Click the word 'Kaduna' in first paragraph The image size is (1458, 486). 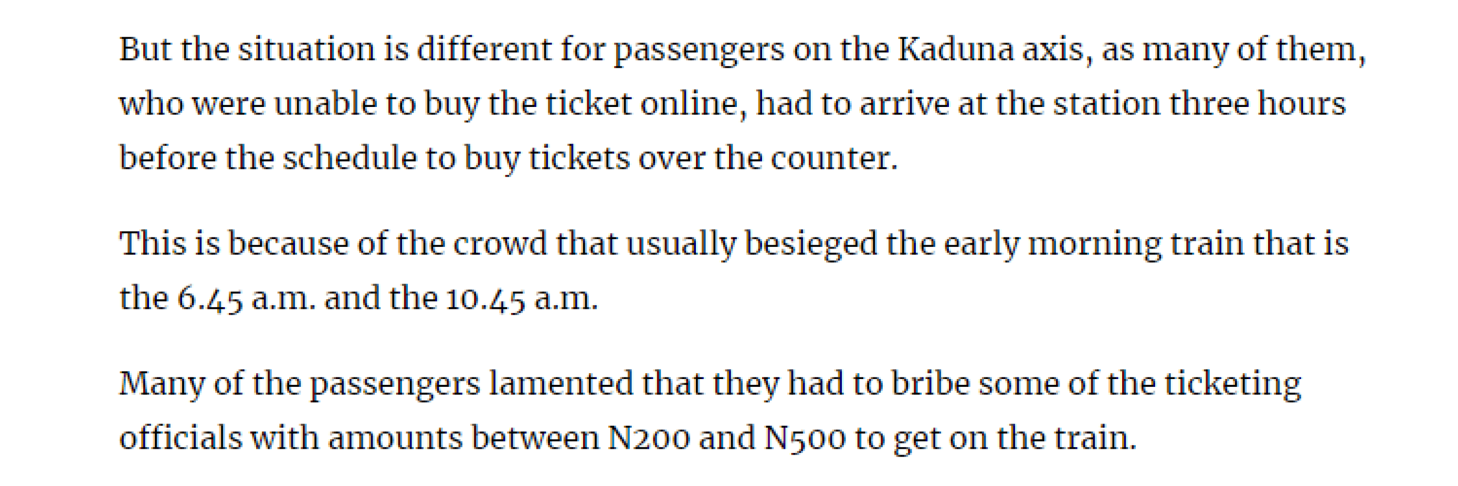tap(956, 49)
